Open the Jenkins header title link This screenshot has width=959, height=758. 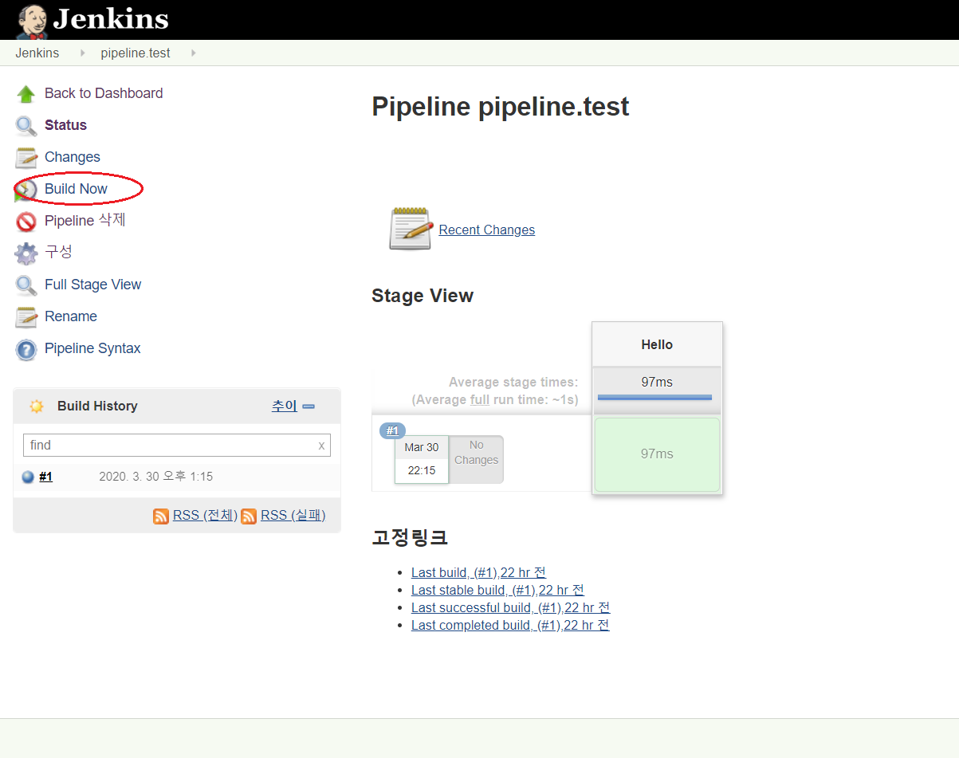[111, 19]
